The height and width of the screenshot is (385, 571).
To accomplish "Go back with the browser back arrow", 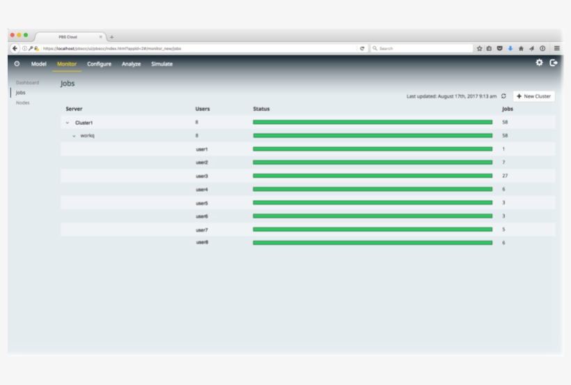I will [15, 48].
